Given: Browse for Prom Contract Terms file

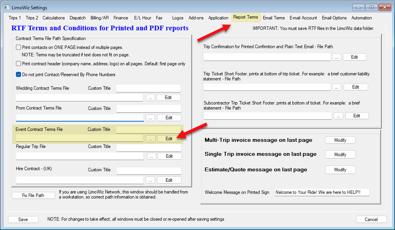Looking at the screenshot, I should pyautogui.click(x=150, y=118).
